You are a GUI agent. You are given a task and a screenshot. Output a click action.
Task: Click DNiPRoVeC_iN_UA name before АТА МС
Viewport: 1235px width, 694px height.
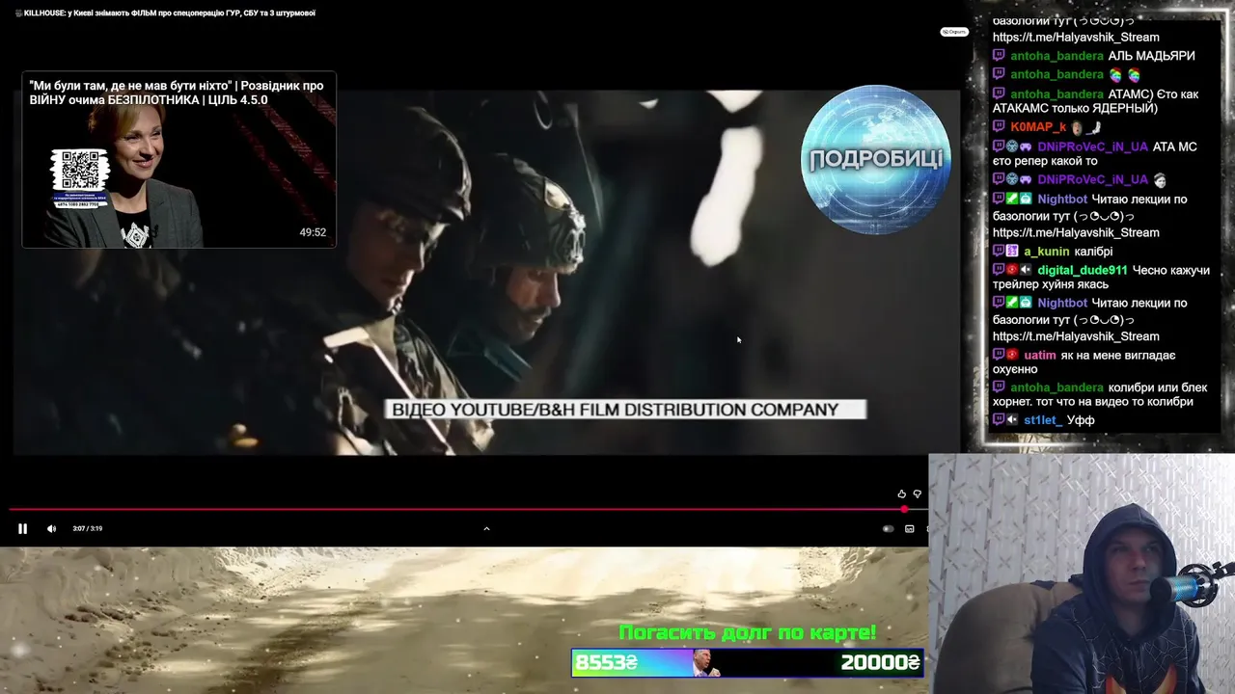[1092, 147]
